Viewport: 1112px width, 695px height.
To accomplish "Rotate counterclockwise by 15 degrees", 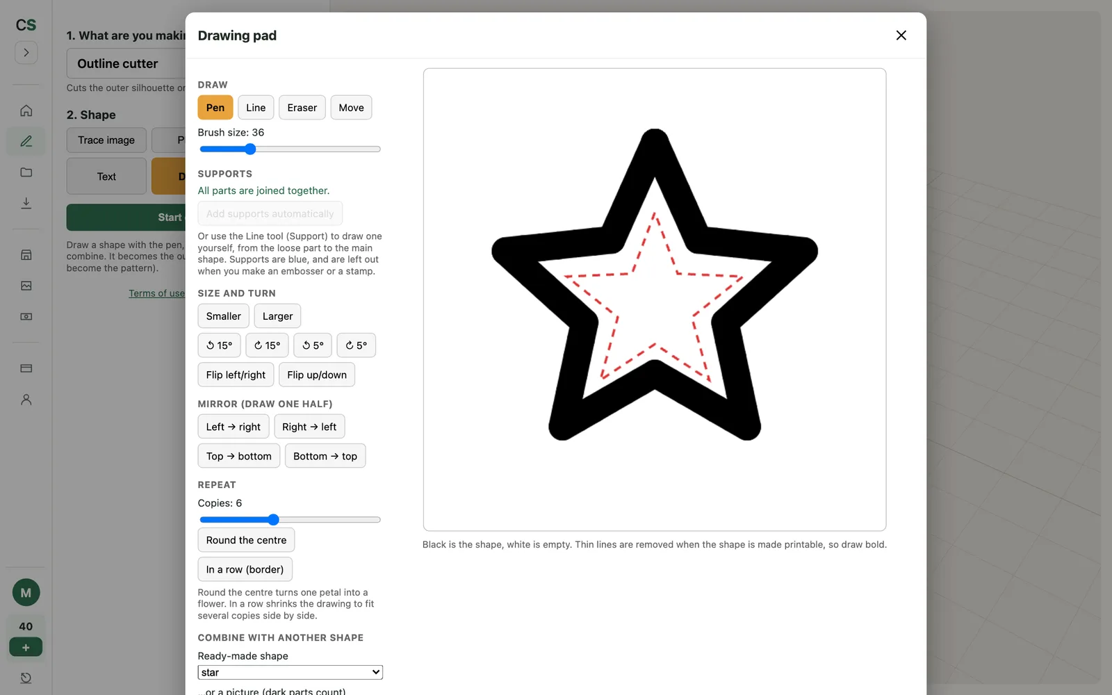I will tap(219, 345).
